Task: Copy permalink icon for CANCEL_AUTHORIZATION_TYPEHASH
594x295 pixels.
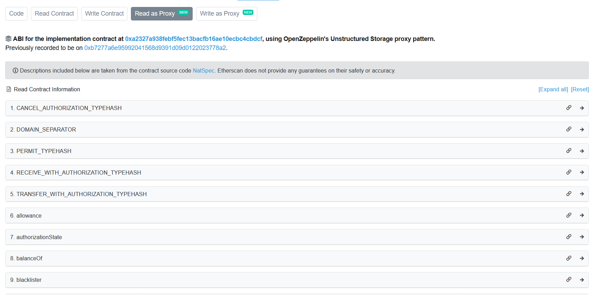Action: click(569, 108)
